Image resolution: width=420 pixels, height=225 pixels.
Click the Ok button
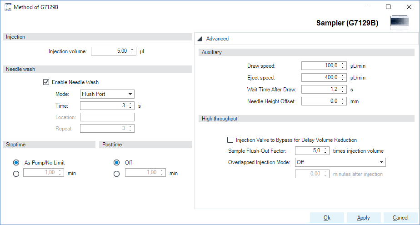coord(327,218)
